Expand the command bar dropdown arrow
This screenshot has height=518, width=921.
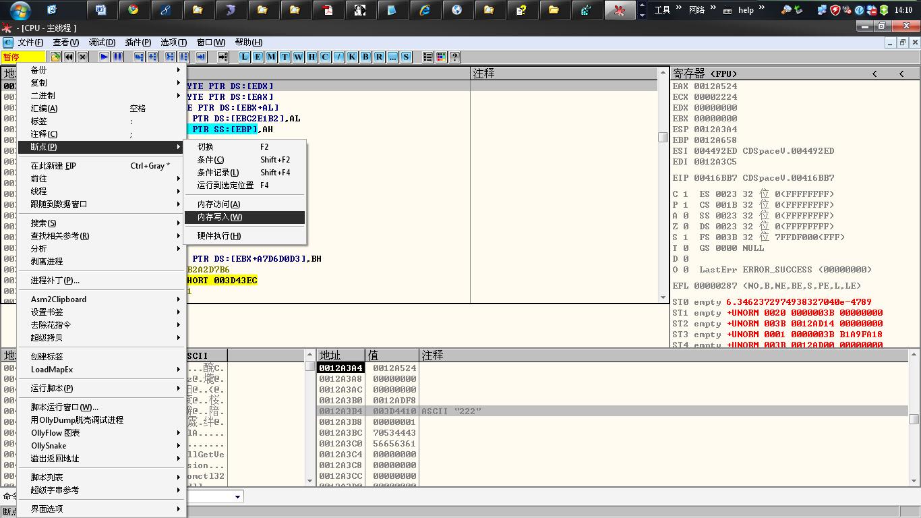237,497
